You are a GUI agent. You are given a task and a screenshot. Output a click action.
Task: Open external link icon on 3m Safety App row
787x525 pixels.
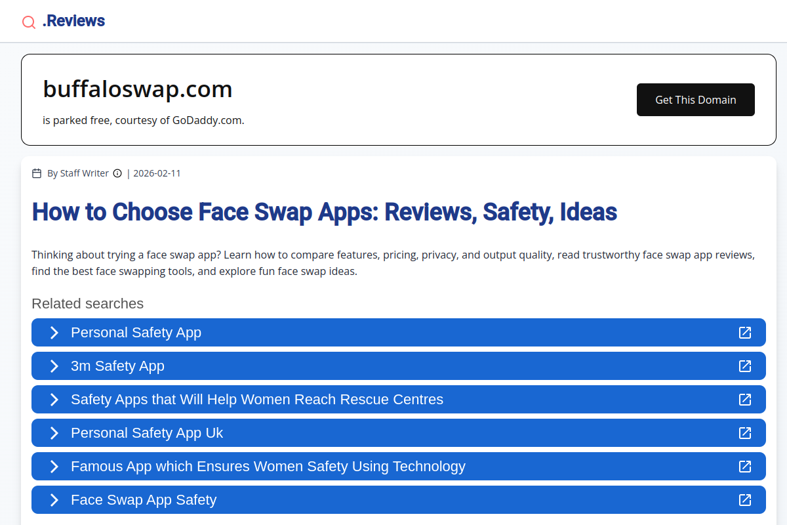(x=745, y=366)
